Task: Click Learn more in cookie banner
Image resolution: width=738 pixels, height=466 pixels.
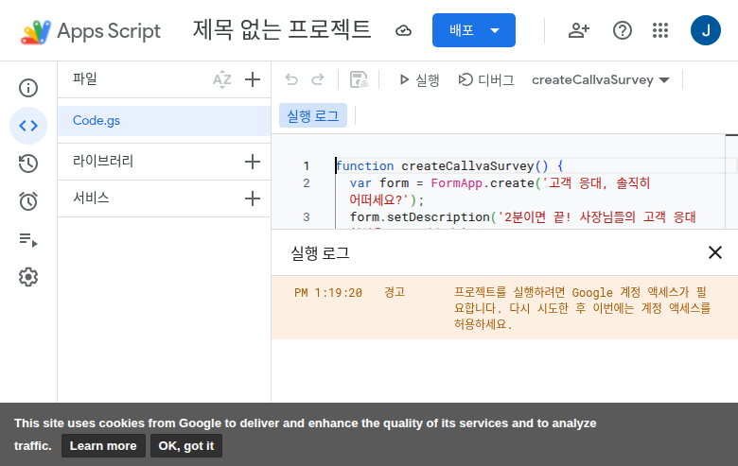Action: pos(103,446)
